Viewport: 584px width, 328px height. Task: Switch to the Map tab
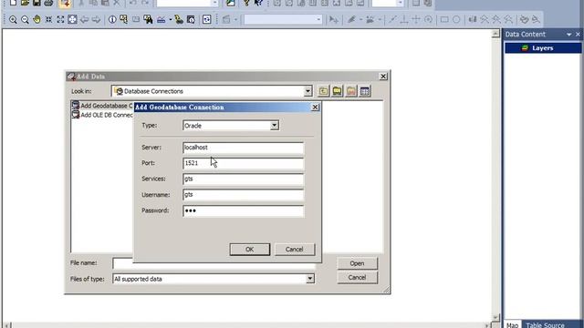point(513,324)
